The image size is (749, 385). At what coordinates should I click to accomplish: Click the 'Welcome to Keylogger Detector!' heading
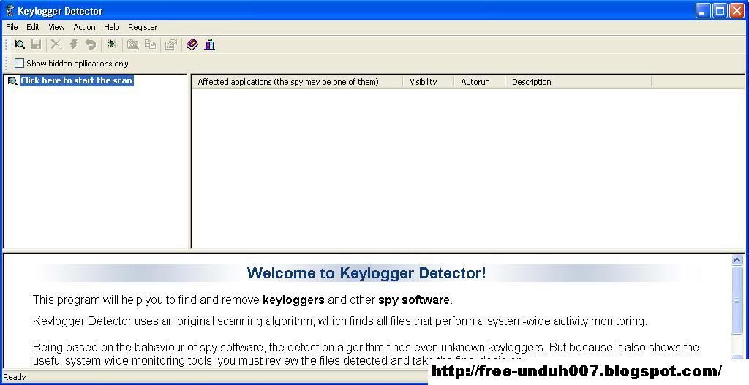click(x=366, y=273)
